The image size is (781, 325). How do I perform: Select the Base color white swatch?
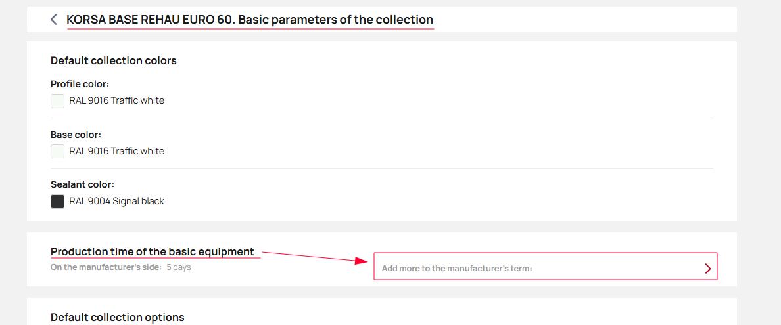[58, 152]
